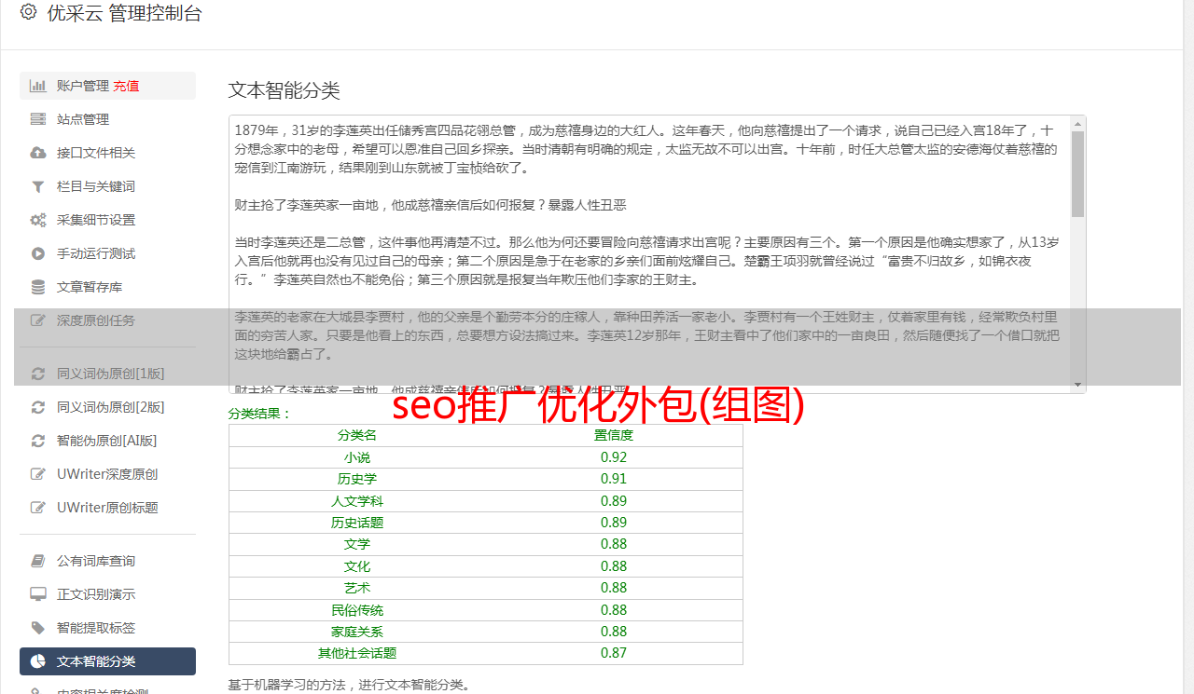
Task: Click the 分类名 column header
Action: tap(357, 435)
